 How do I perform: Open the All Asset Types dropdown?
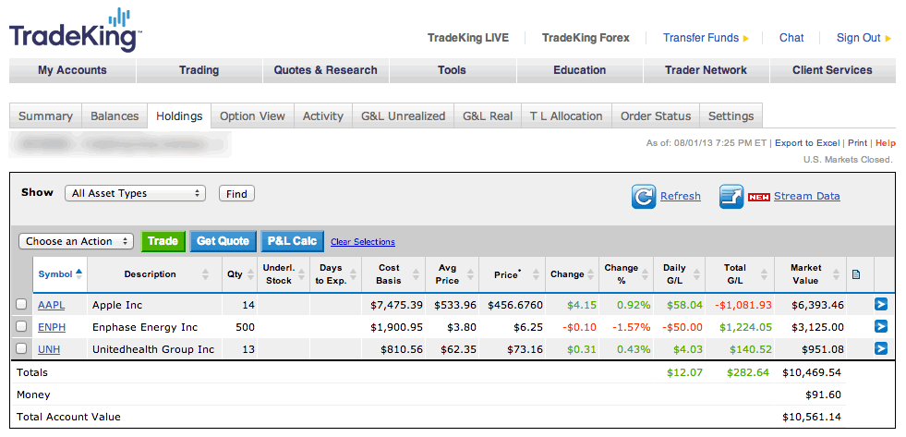pos(135,194)
